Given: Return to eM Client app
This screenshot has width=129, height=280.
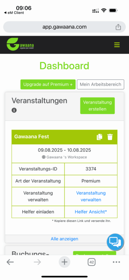Looking at the screenshot, I should pyautogui.click(x=14, y=13).
